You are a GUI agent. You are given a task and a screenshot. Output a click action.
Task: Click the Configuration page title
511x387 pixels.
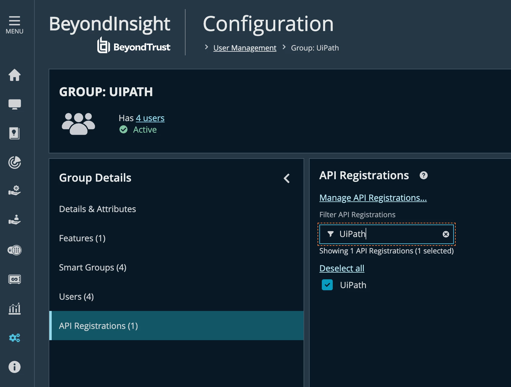point(268,24)
